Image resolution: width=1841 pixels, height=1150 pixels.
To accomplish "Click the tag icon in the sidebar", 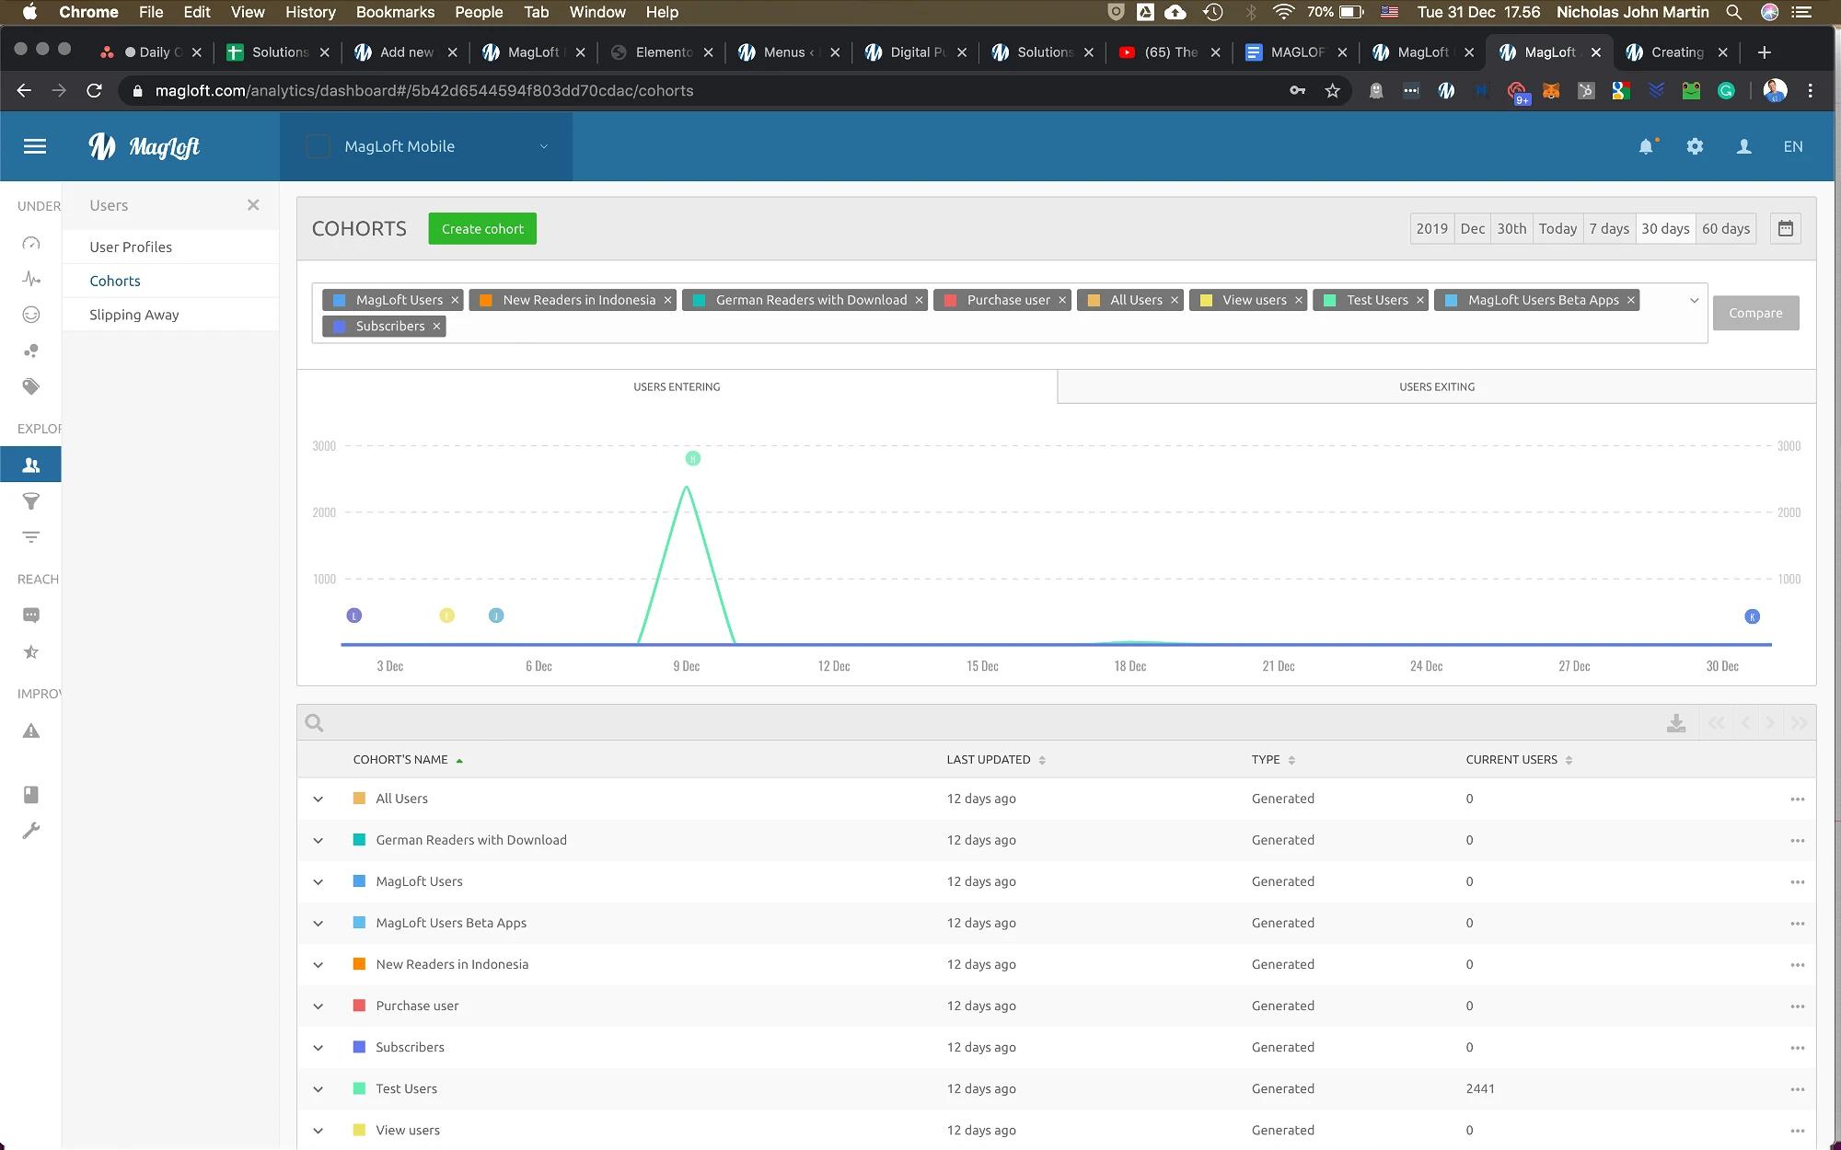I will pyautogui.click(x=31, y=386).
